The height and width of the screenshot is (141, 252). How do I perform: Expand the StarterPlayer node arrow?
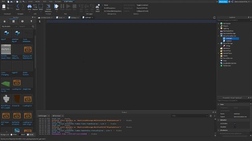click(219, 53)
